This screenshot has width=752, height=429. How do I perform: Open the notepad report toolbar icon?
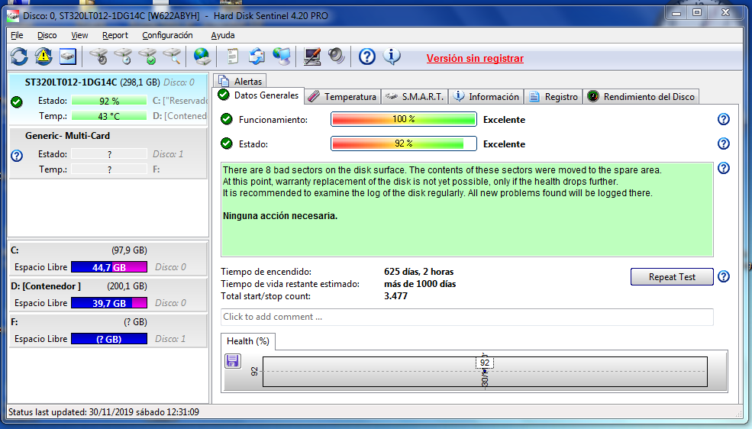click(233, 56)
